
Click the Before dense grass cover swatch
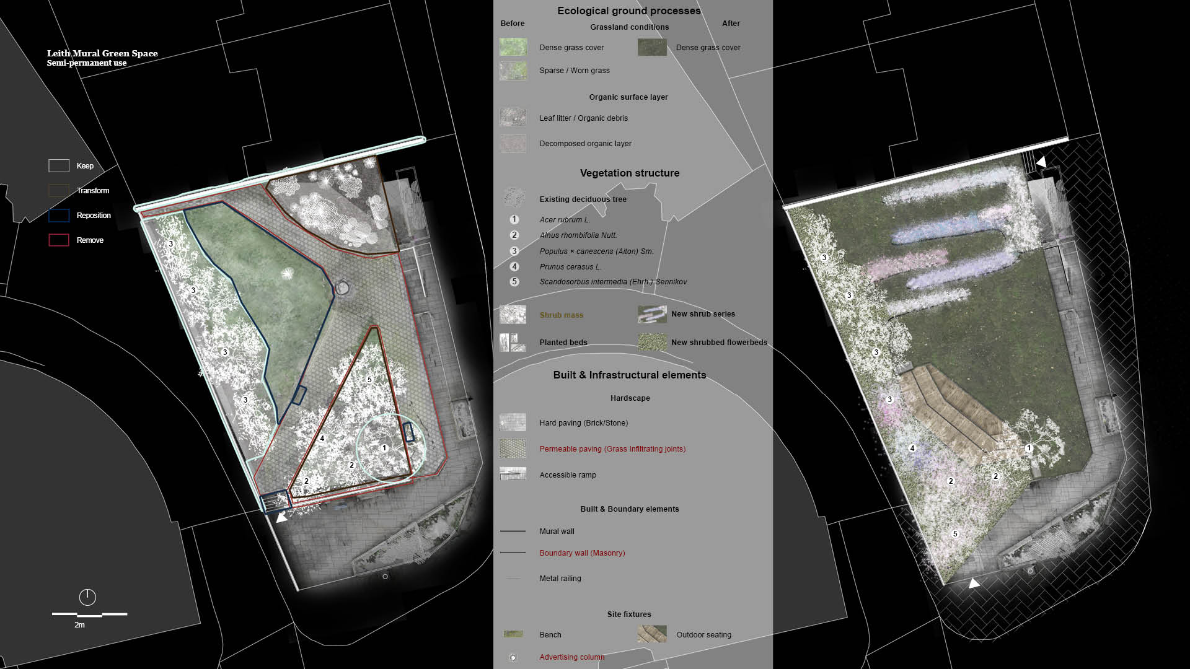coord(513,47)
